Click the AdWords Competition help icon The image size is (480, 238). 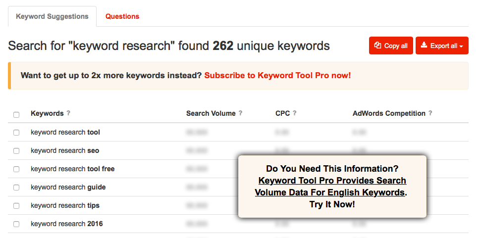point(430,113)
